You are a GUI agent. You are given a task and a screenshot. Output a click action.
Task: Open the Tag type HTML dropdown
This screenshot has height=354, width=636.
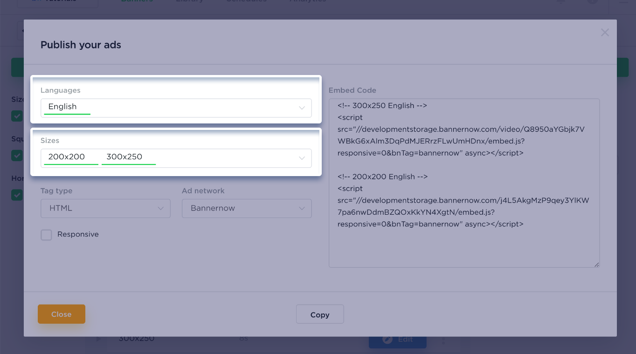pyautogui.click(x=106, y=208)
